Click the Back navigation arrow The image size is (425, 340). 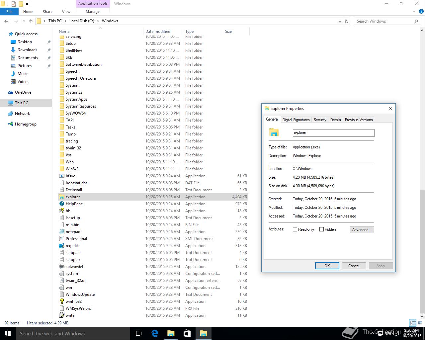coord(6,21)
